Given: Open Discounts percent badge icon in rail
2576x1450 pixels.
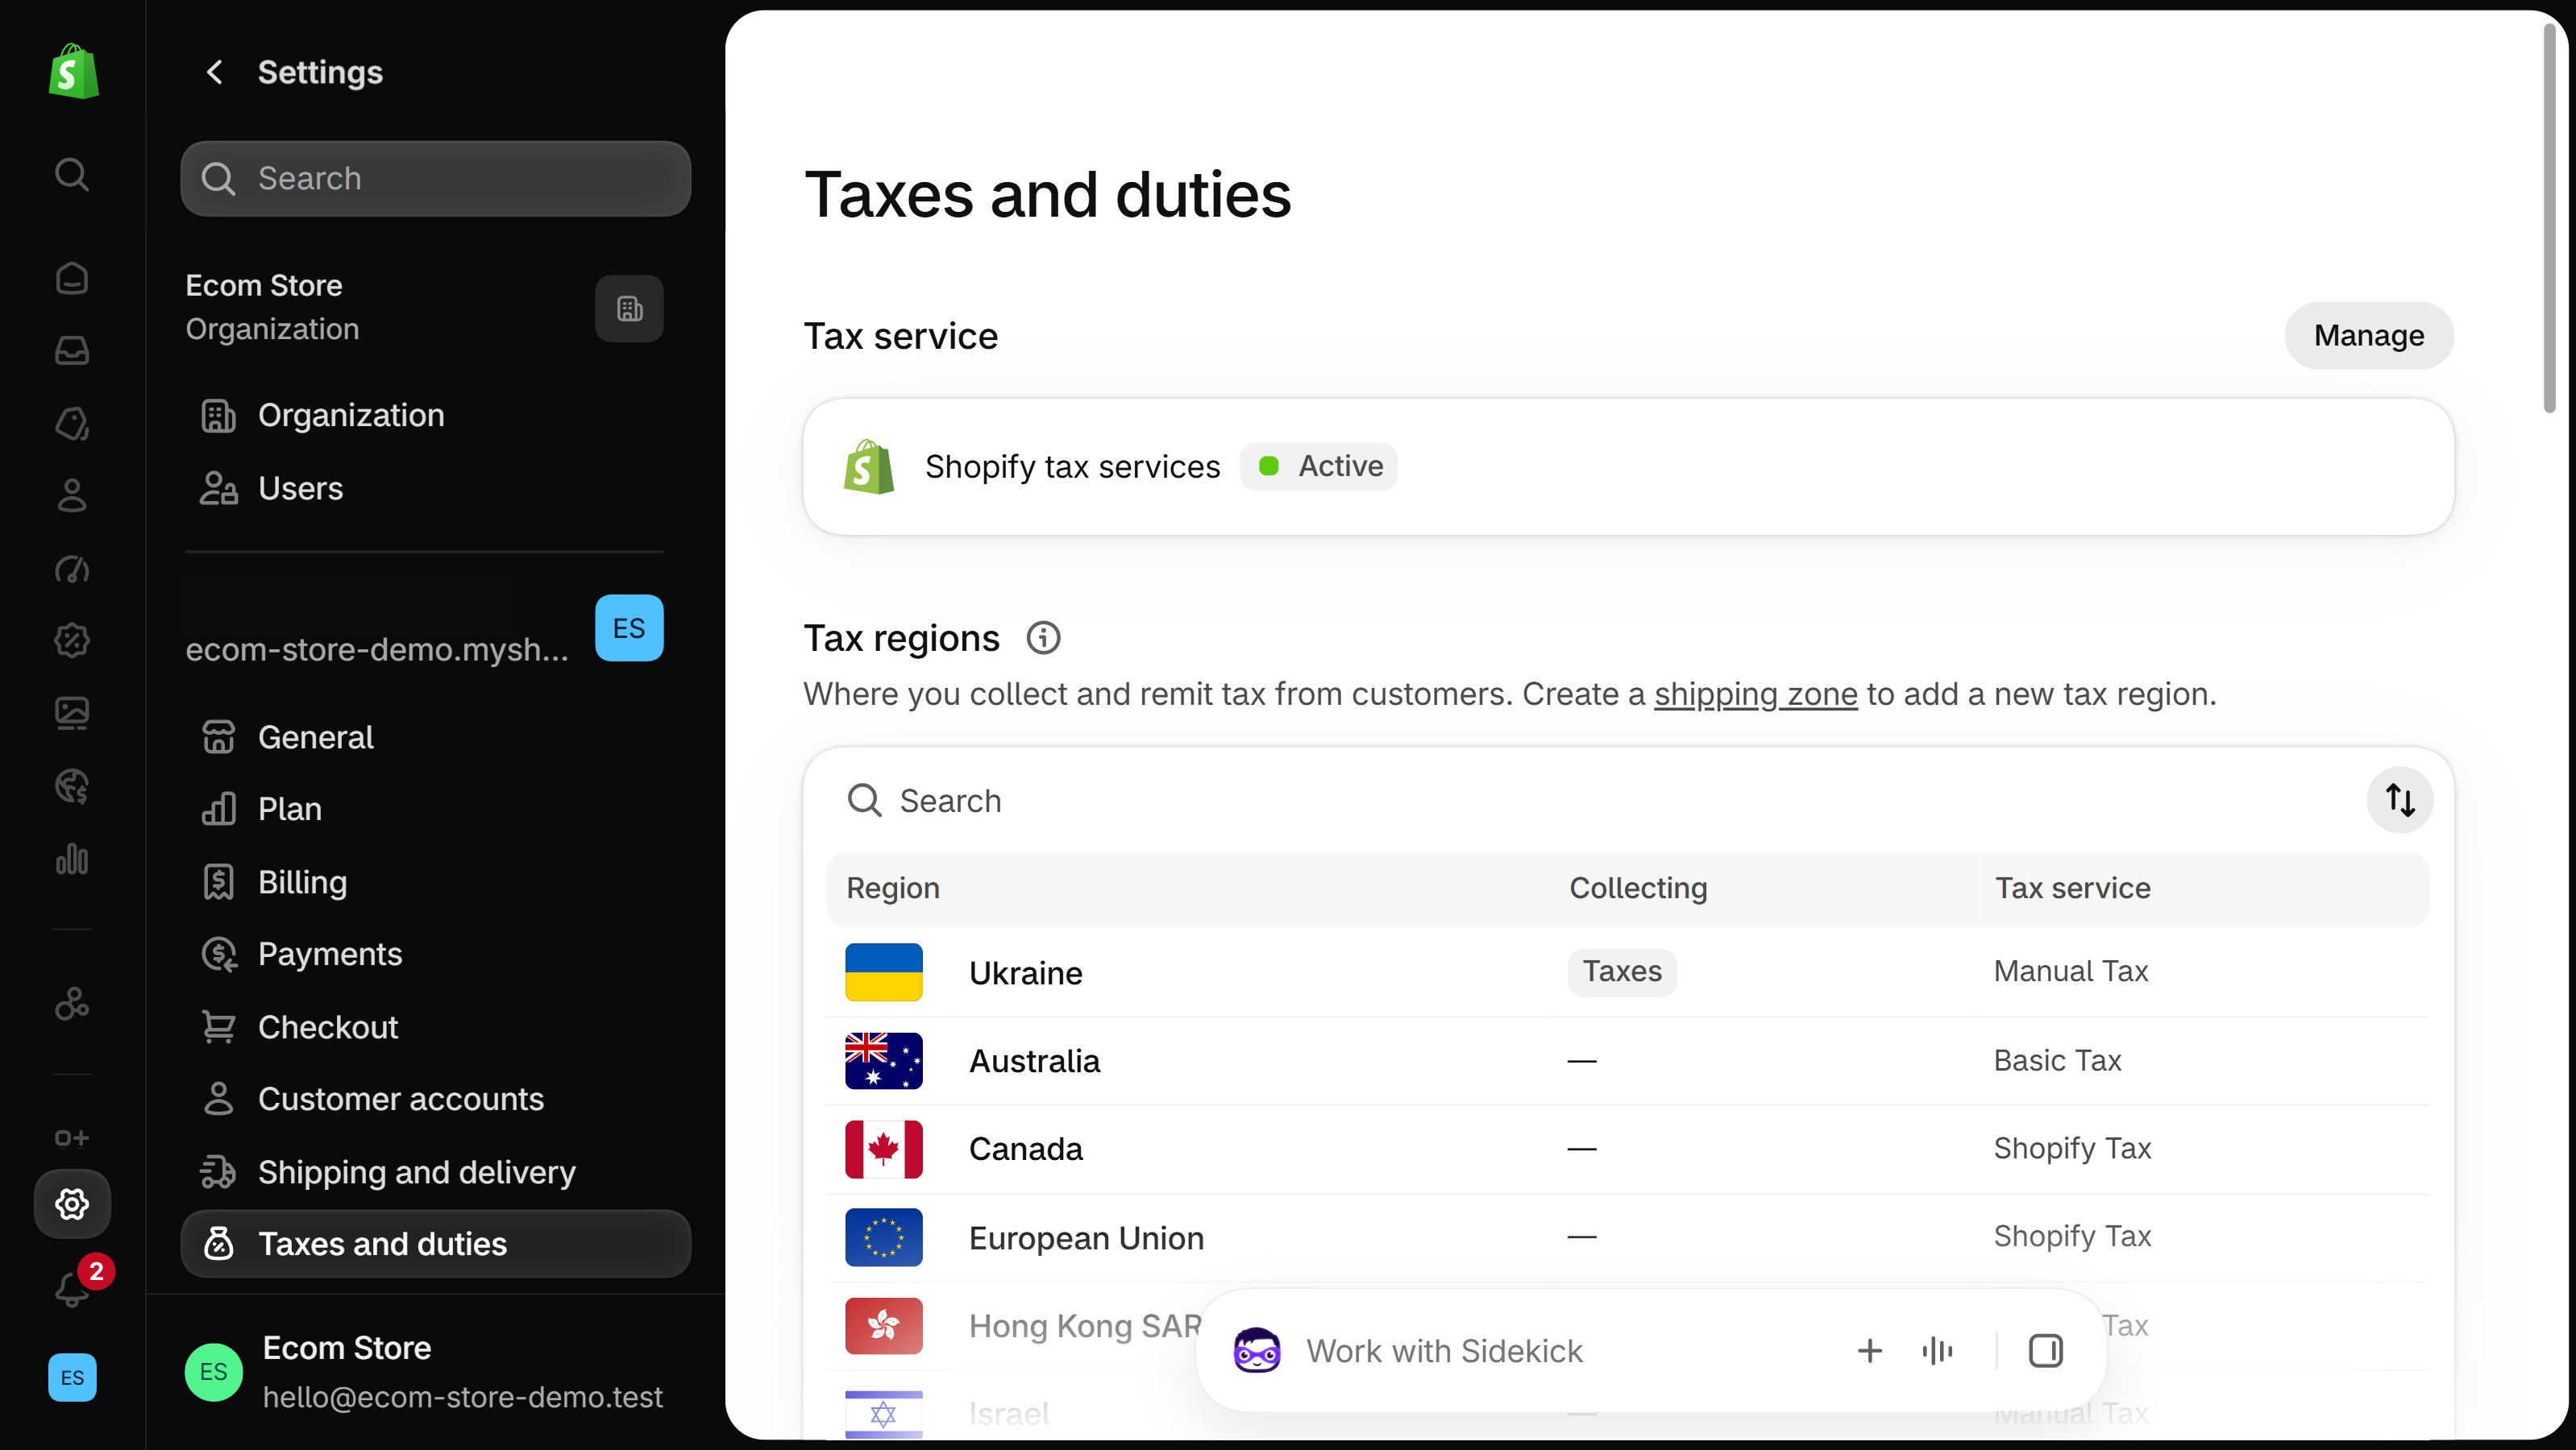Looking at the screenshot, I should (72, 640).
